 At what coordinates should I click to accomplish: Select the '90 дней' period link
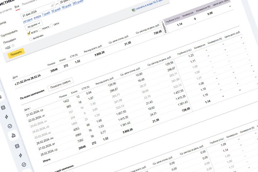click(67, 6)
